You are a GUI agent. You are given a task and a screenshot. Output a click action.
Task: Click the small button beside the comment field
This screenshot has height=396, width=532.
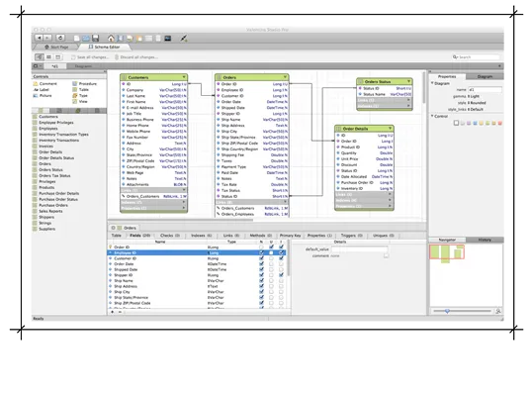pos(386,255)
